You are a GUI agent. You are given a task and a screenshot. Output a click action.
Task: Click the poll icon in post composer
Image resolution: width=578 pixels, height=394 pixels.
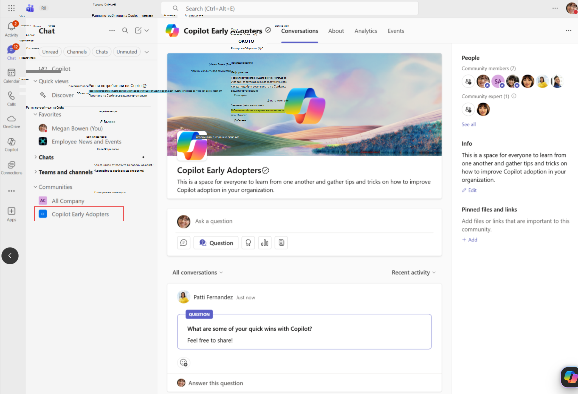tap(264, 243)
